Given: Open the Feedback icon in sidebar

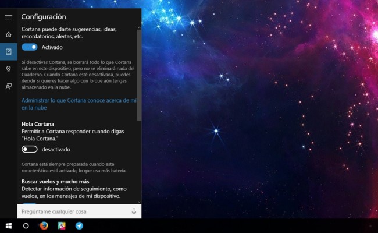Looking at the screenshot, I should [9, 86].
